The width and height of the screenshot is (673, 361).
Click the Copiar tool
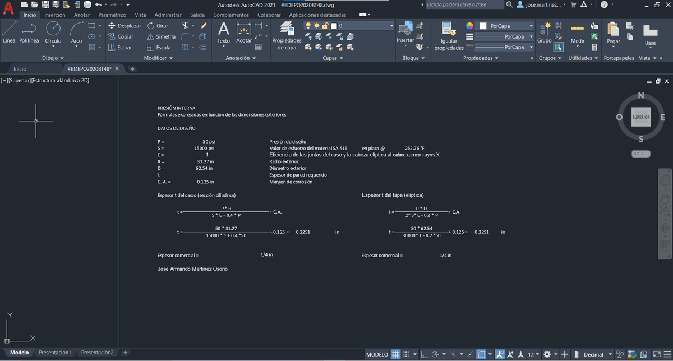121,36
